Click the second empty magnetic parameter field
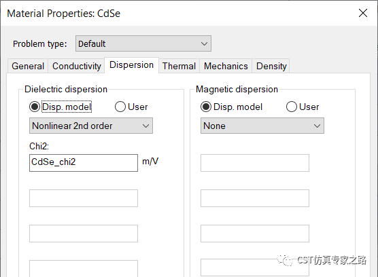This screenshot has width=378, height=277. coord(255,198)
